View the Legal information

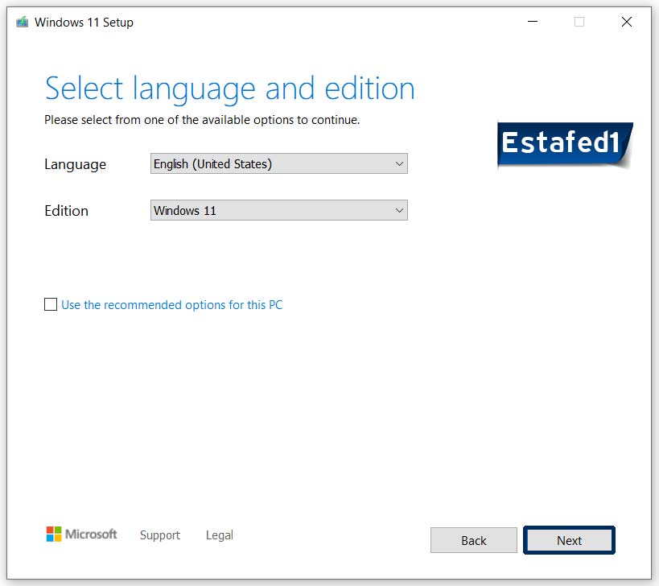(219, 534)
